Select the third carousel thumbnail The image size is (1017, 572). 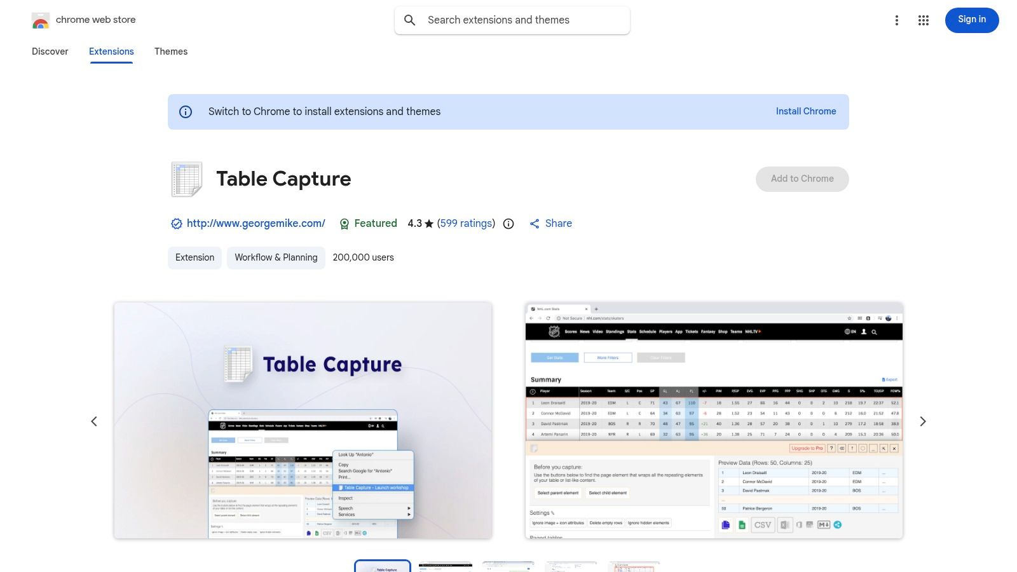tap(508, 566)
